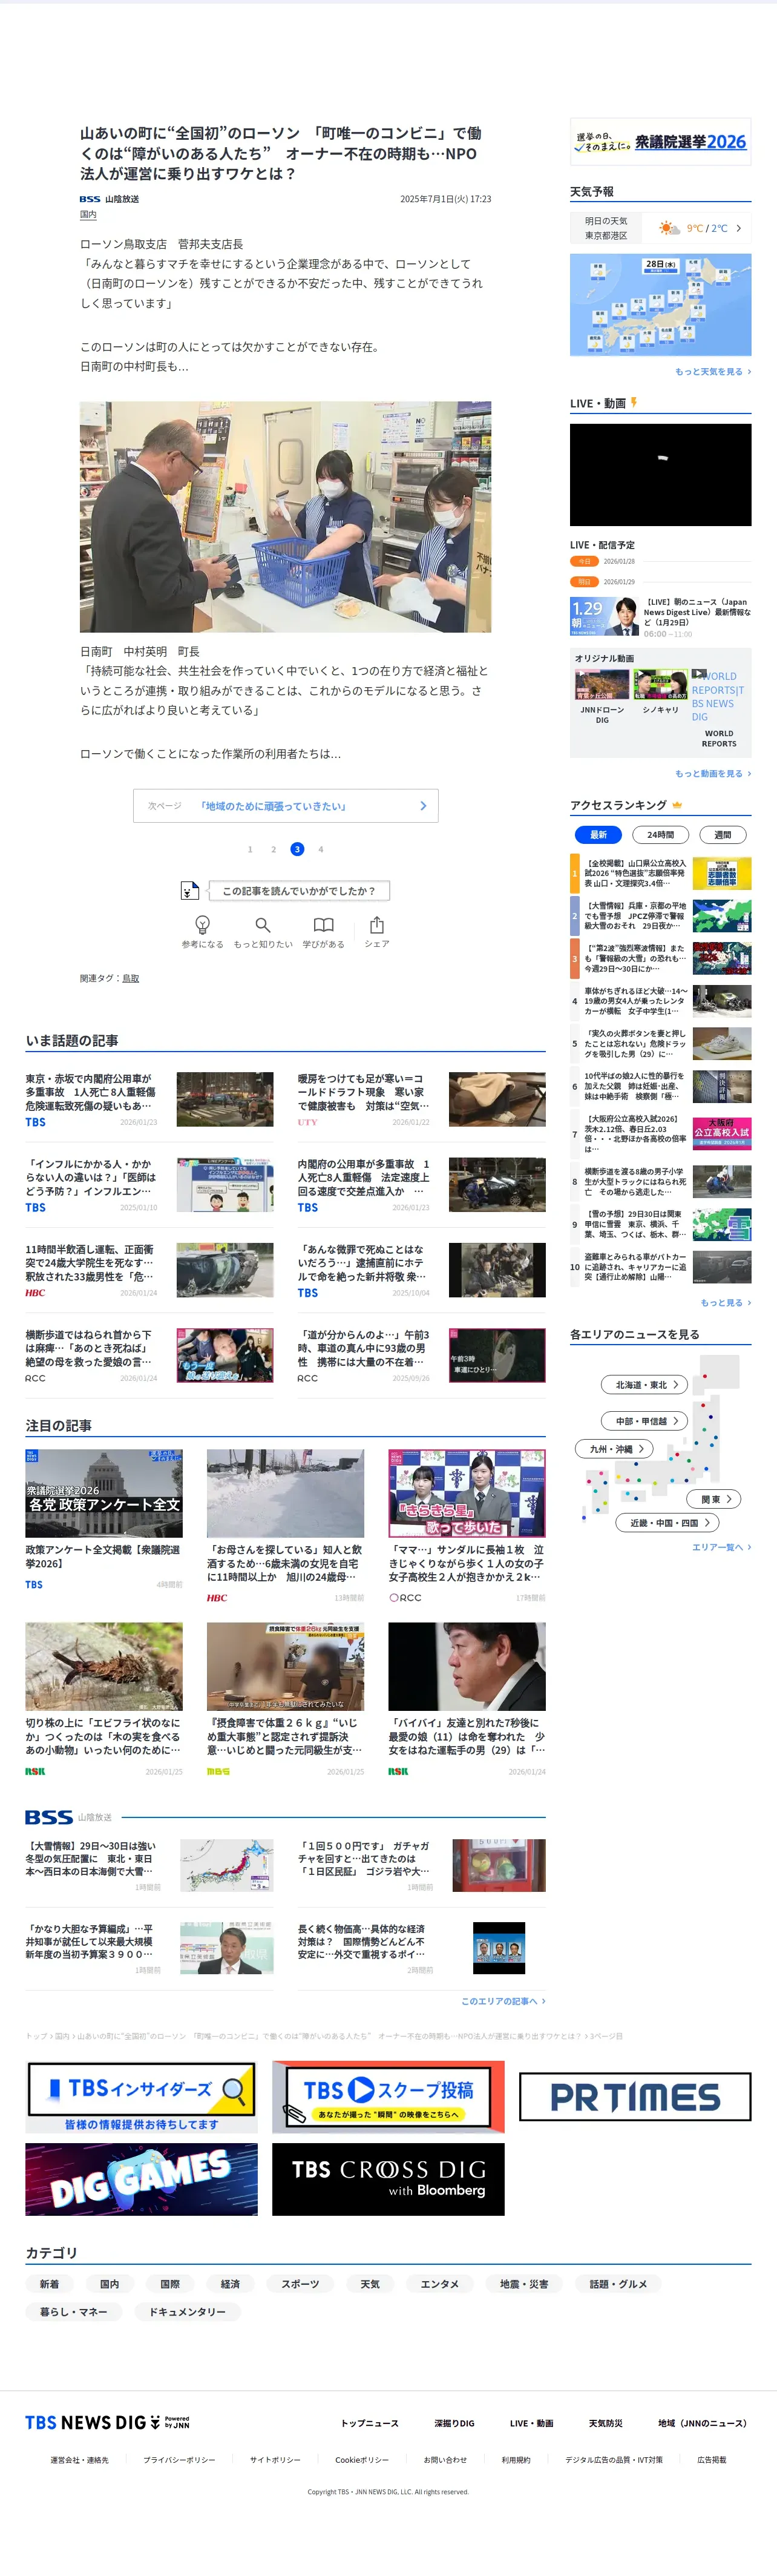
Task: Select the 話題・グルメ category
Action: [619, 2284]
